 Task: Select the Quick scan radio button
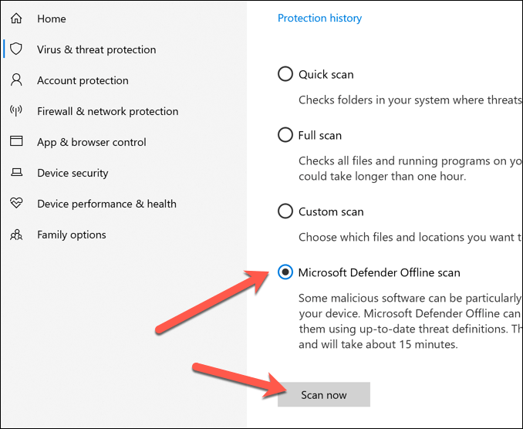pos(285,74)
